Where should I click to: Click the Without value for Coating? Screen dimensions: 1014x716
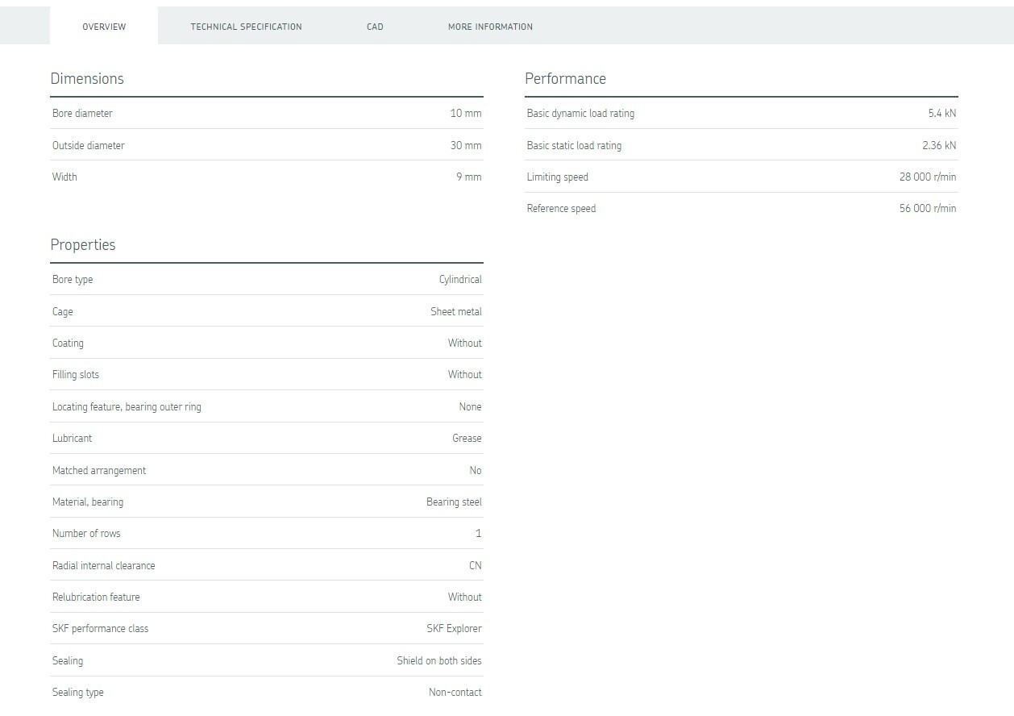[465, 343]
